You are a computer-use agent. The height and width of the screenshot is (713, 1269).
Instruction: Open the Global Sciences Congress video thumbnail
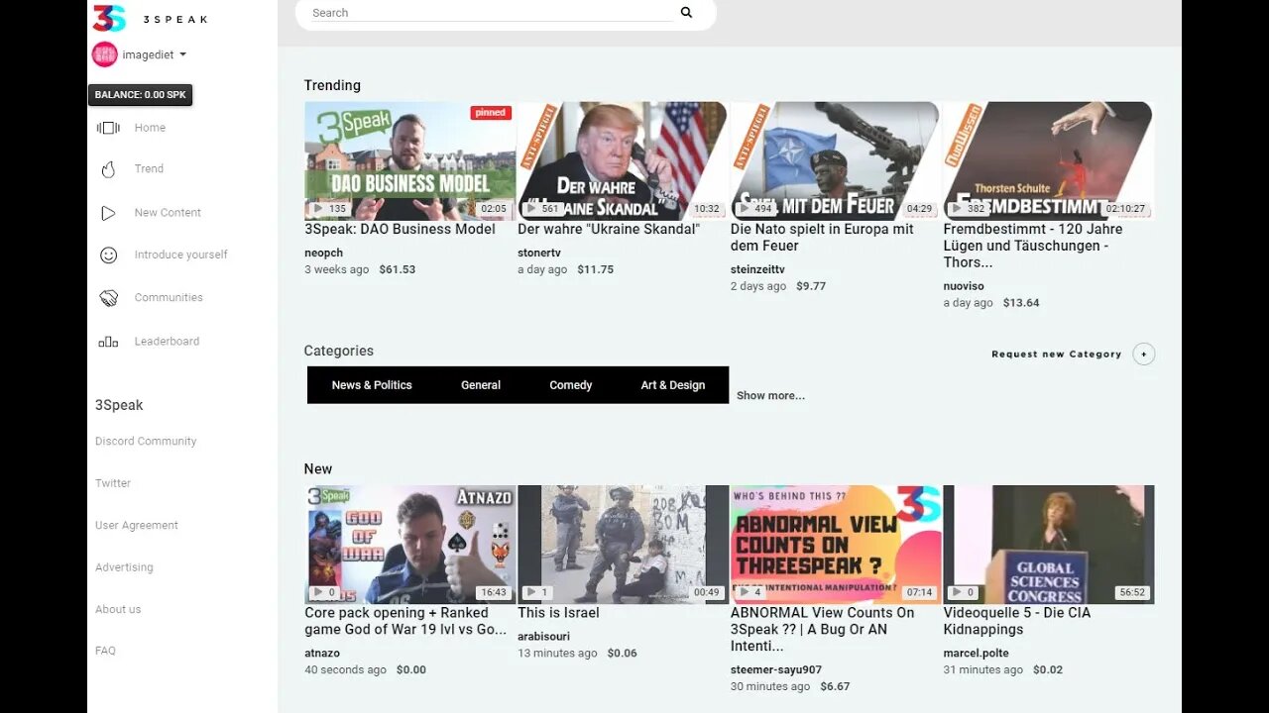click(x=1049, y=545)
